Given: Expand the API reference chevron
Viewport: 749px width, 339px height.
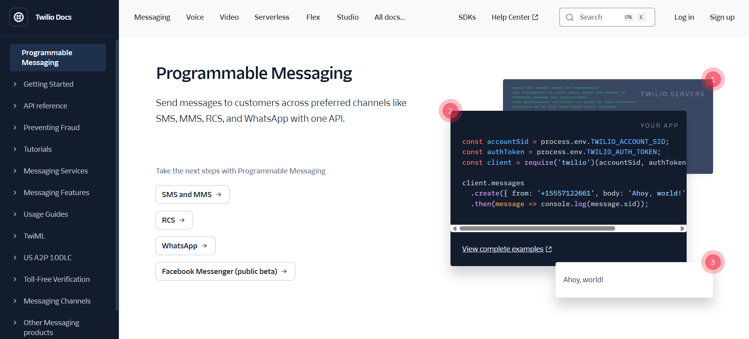Looking at the screenshot, I should 15,106.
